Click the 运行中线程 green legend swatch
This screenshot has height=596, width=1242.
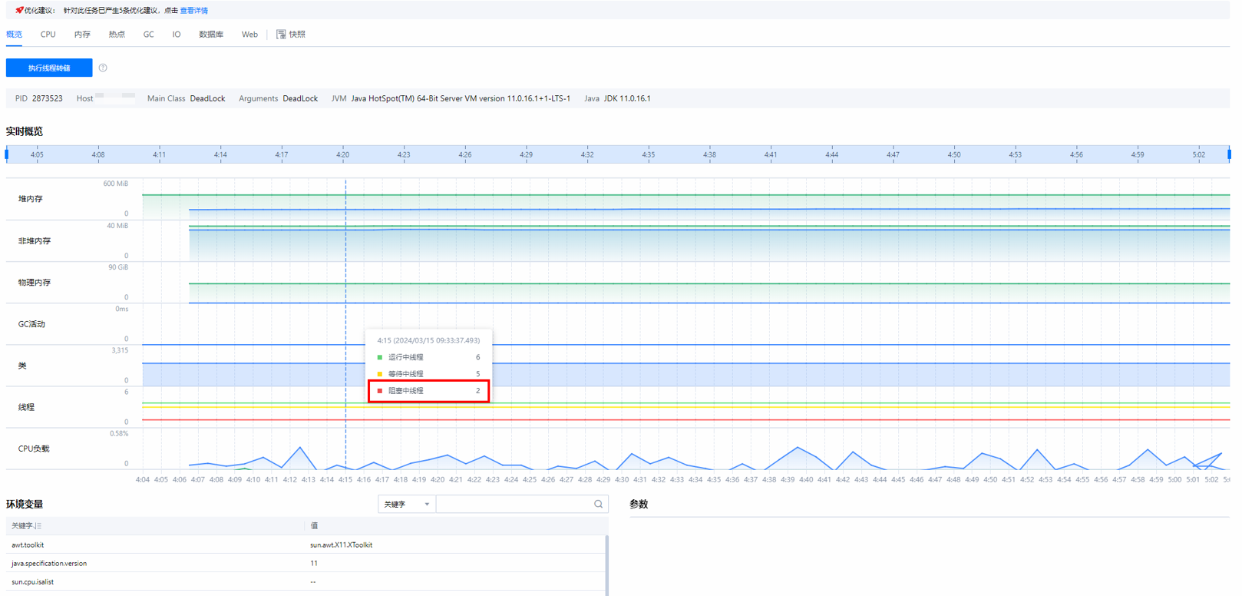(x=380, y=357)
